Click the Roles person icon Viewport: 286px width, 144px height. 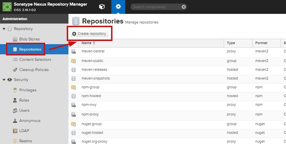[x=15, y=100]
